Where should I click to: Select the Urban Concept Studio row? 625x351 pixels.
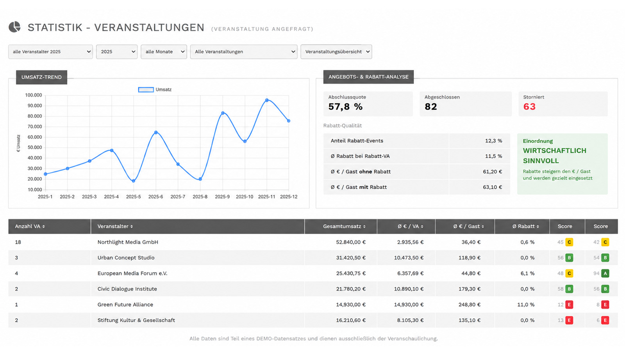[313, 258]
